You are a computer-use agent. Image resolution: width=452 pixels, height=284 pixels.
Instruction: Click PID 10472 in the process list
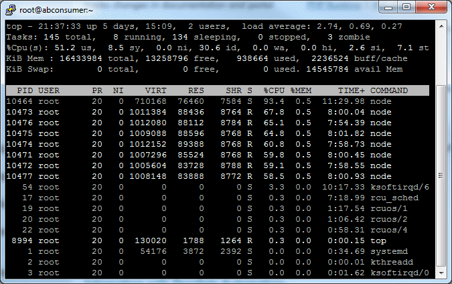pyautogui.click(x=19, y=166)
